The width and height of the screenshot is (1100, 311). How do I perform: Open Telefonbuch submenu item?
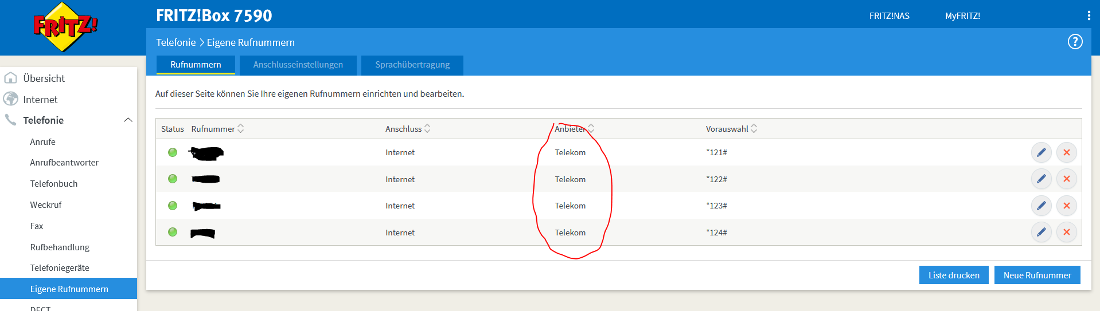(x=53, y=184)
